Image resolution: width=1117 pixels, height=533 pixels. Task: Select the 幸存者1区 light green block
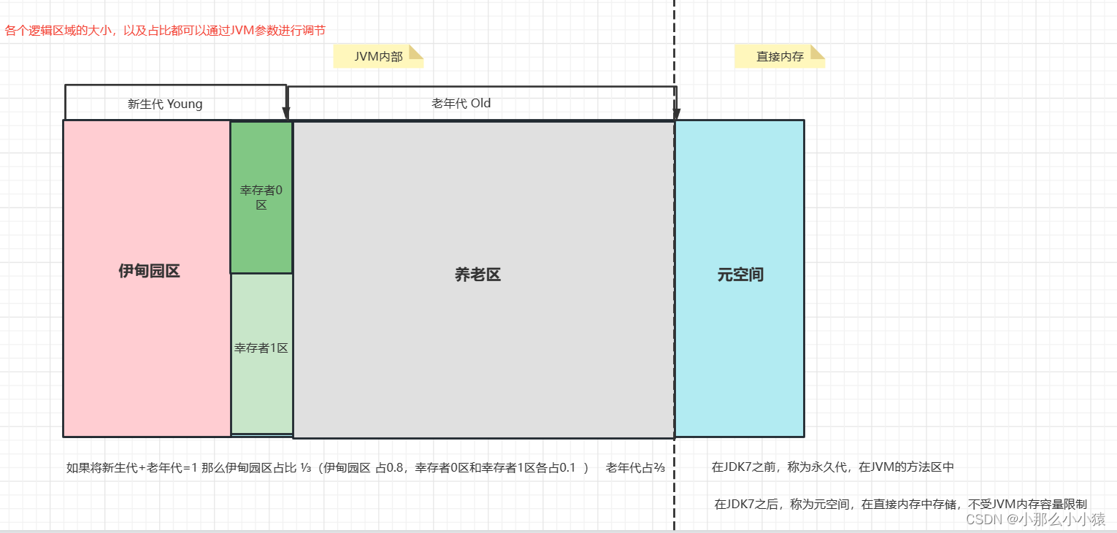coord(261,353)
